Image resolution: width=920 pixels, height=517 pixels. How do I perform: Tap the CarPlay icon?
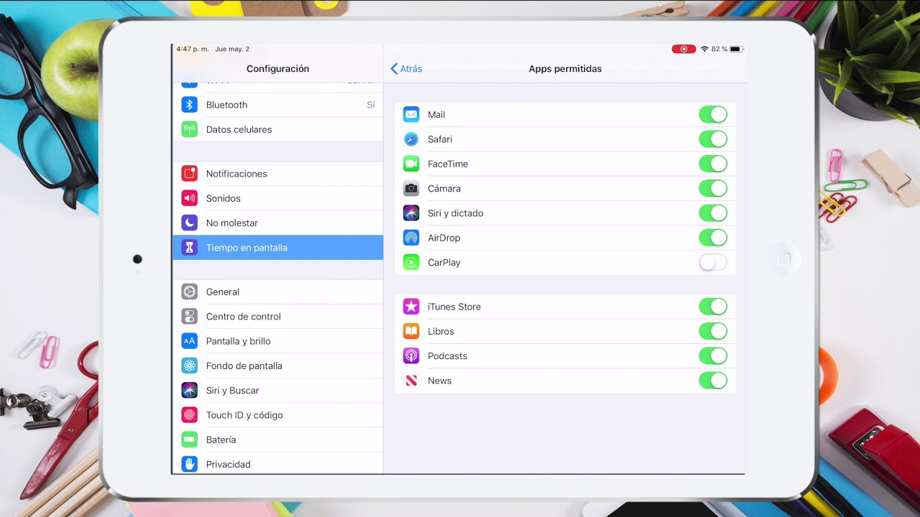[x=411, y=262]
